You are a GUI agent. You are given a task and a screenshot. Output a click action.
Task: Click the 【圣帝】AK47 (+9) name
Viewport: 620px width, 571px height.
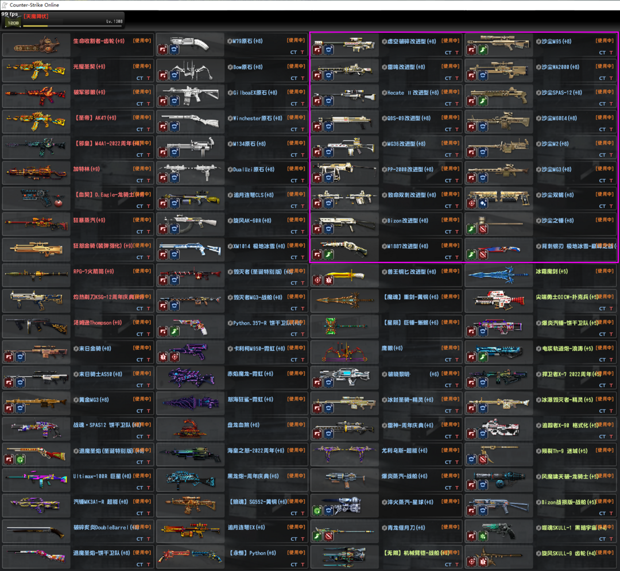pyautogui.click(x=95, y=118)
